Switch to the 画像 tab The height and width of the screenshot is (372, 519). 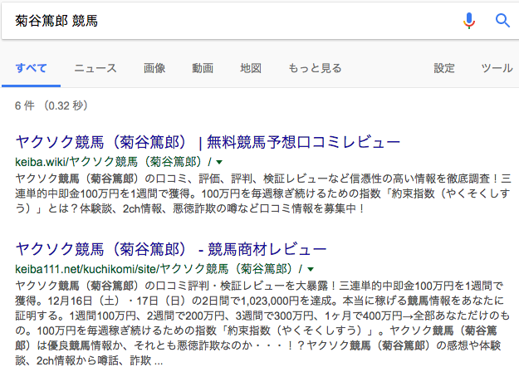pos(154,68)
